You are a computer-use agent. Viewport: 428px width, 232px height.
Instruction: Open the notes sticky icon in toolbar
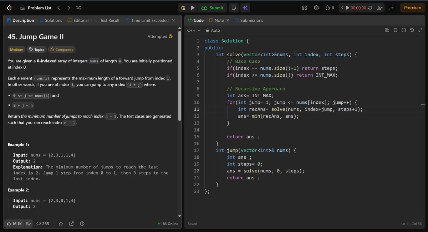tap(234, 8)
